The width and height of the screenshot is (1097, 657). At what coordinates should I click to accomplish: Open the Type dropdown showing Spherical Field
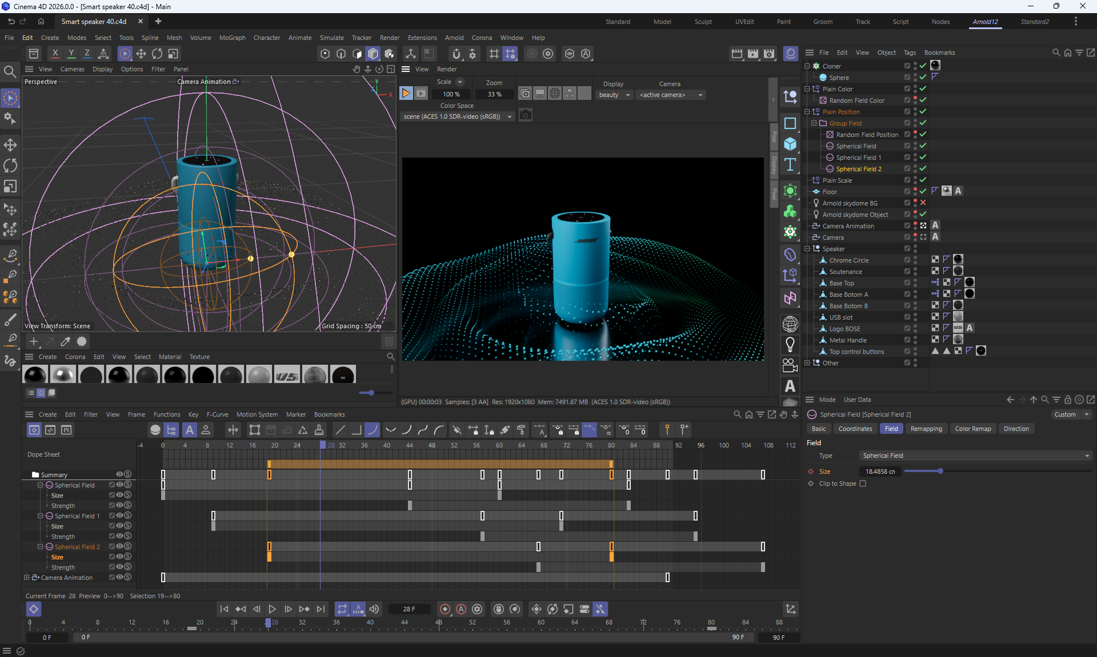(975, 456)
